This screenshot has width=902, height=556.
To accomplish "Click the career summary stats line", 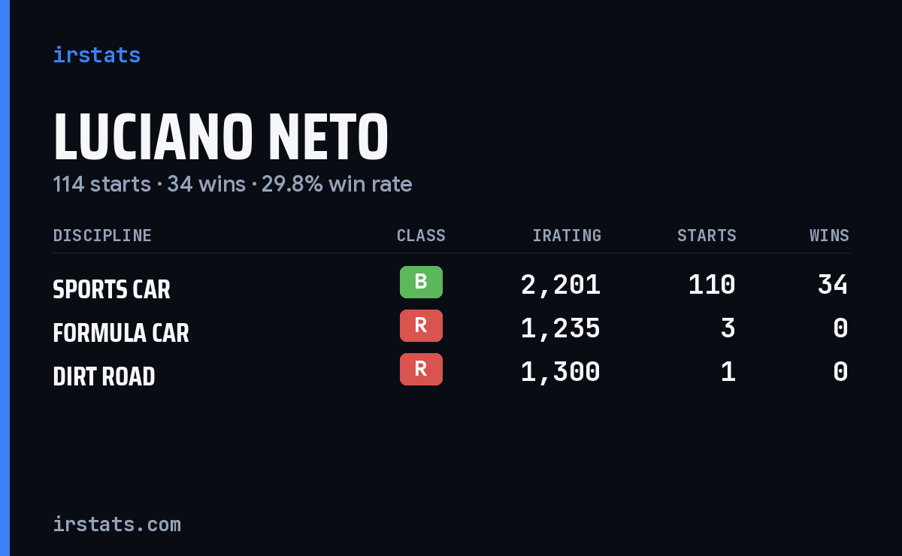I will [x=232, y=184].
